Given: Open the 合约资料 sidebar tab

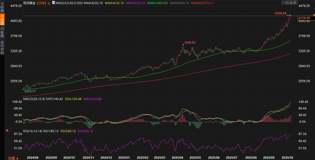Looking at the screenshot, I should (2, 47).
